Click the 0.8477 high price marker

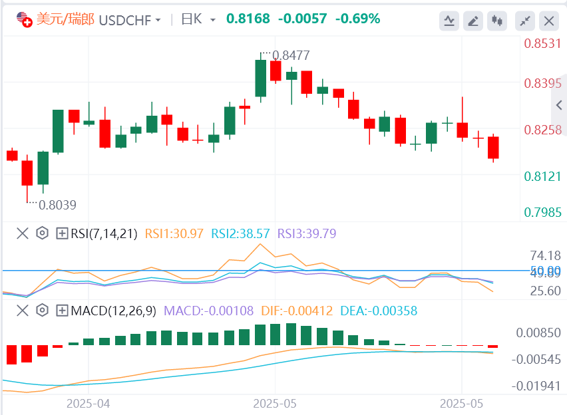(291, 55)
